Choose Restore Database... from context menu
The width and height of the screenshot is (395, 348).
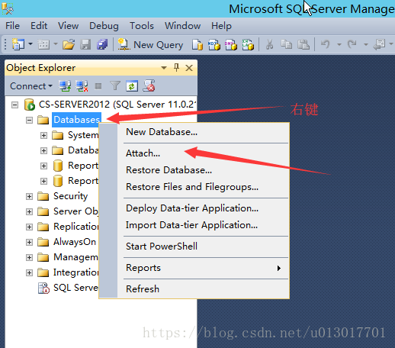coord(169,170)
